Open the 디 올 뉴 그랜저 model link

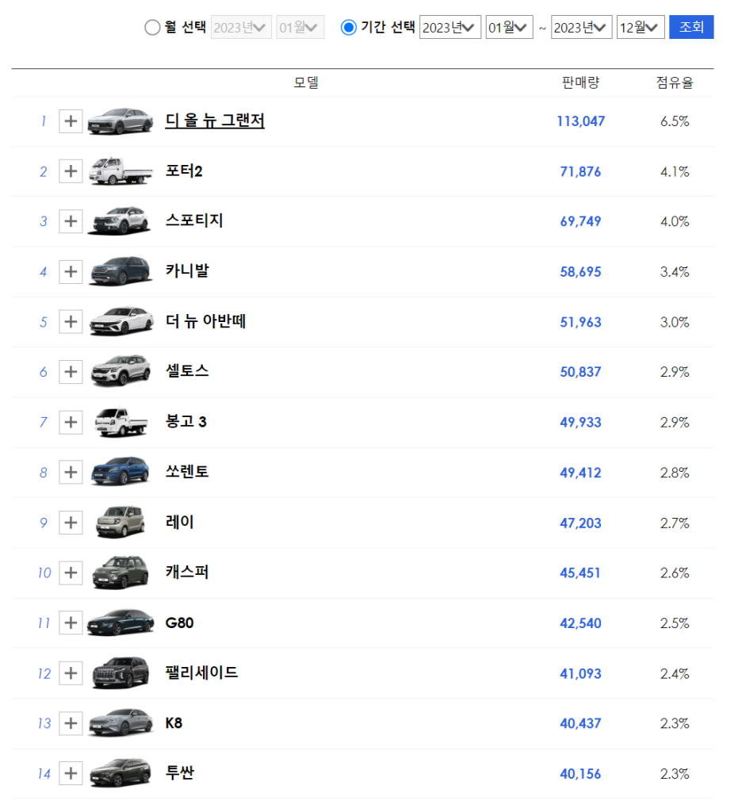tap(215, 121)
